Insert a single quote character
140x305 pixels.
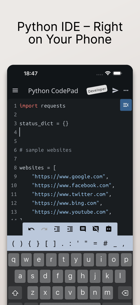tap(78, 243)
